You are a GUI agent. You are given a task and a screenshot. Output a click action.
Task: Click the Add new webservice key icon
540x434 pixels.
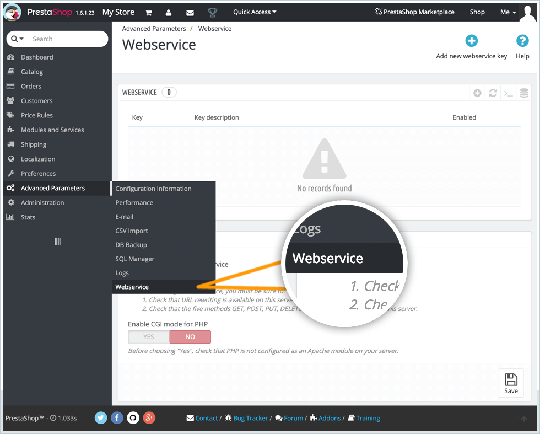point(471,41)
